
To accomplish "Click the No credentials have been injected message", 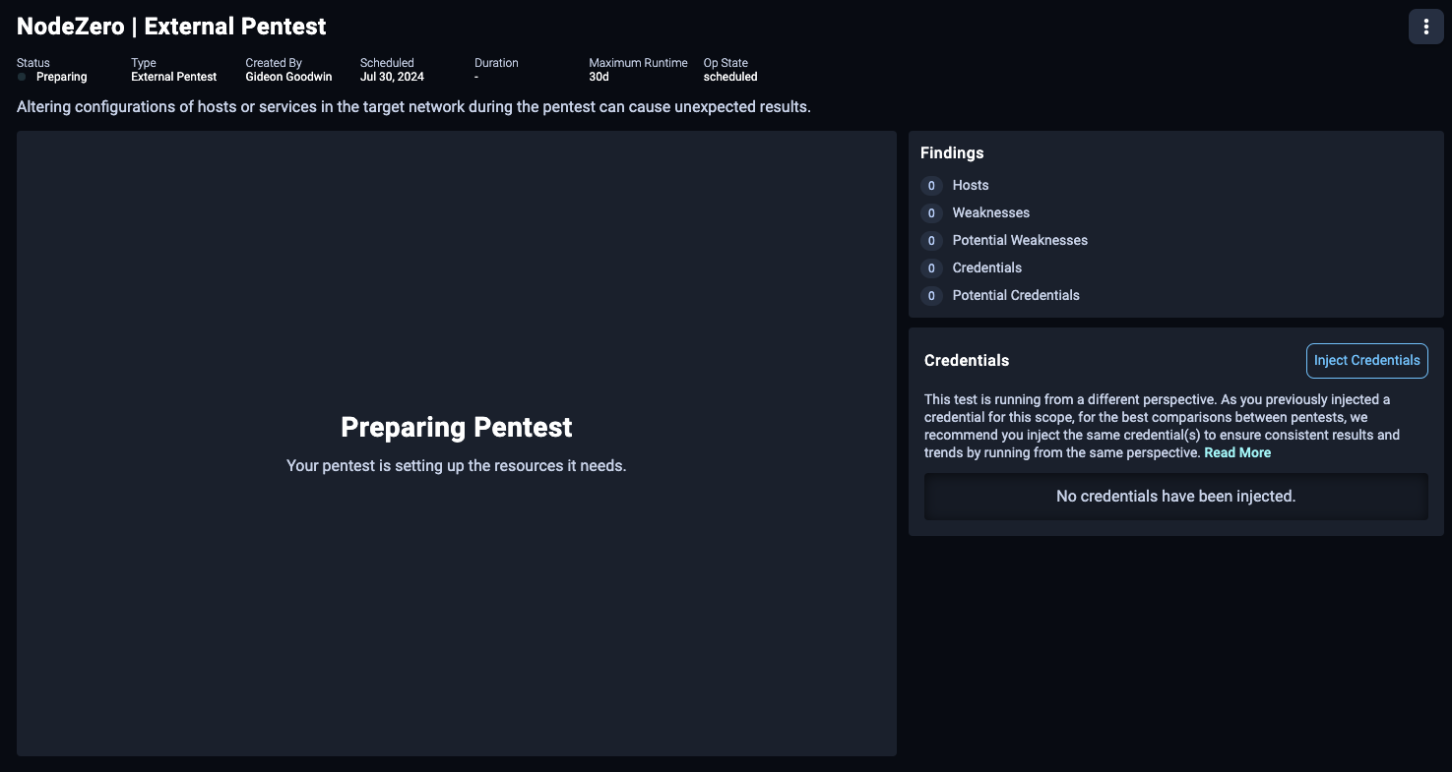I will point(1175,497).
